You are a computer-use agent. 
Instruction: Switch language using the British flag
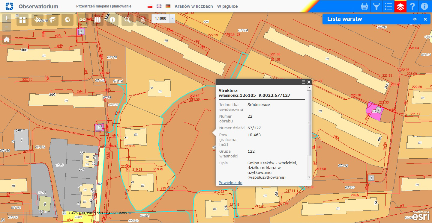pyautogui.click(x=159, y=6)
